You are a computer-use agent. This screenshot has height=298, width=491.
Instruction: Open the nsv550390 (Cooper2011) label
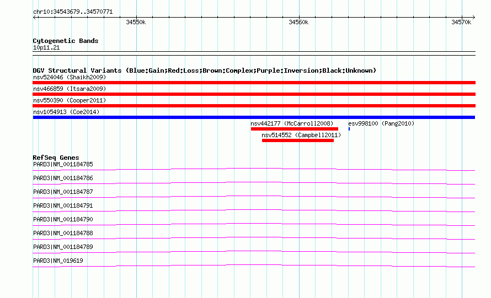pyautogui.click(x=70, y=100)
